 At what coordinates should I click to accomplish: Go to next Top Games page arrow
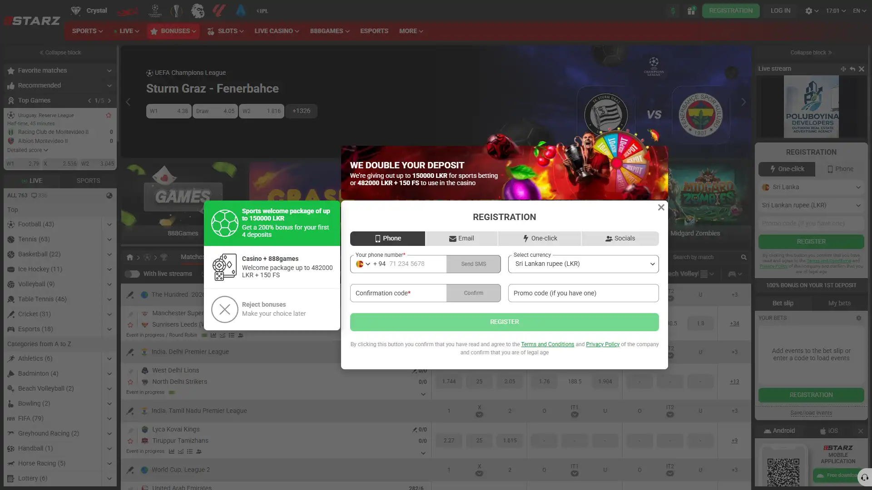(x=109, y=101)
